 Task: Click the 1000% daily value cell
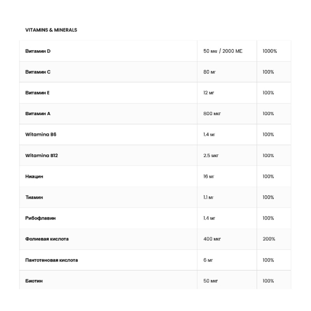point(270,51)
